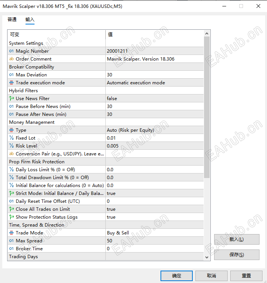Click the integer icon beside Pause Before News
The image size is (267, 283).
pyautogui.click(x=11, y=106)
